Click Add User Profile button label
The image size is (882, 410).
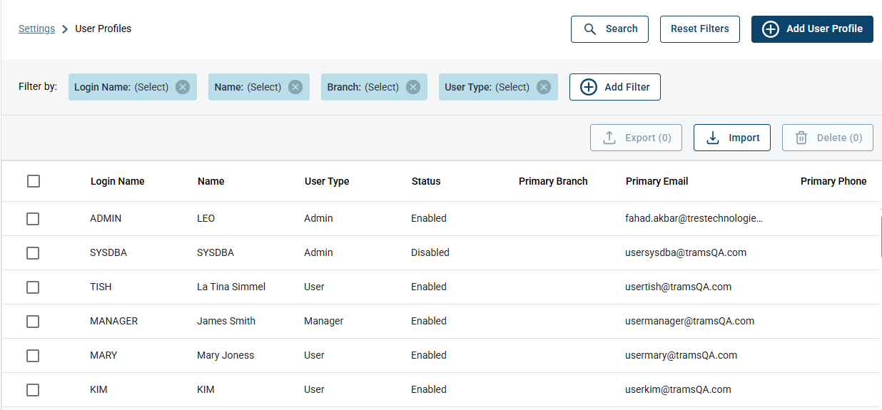[x=824, y=29]
